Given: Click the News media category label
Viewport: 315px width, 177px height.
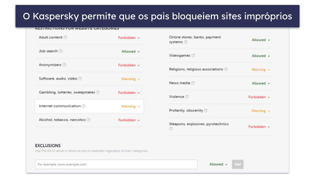Looking at the screenshot, I should coord(179,83).
